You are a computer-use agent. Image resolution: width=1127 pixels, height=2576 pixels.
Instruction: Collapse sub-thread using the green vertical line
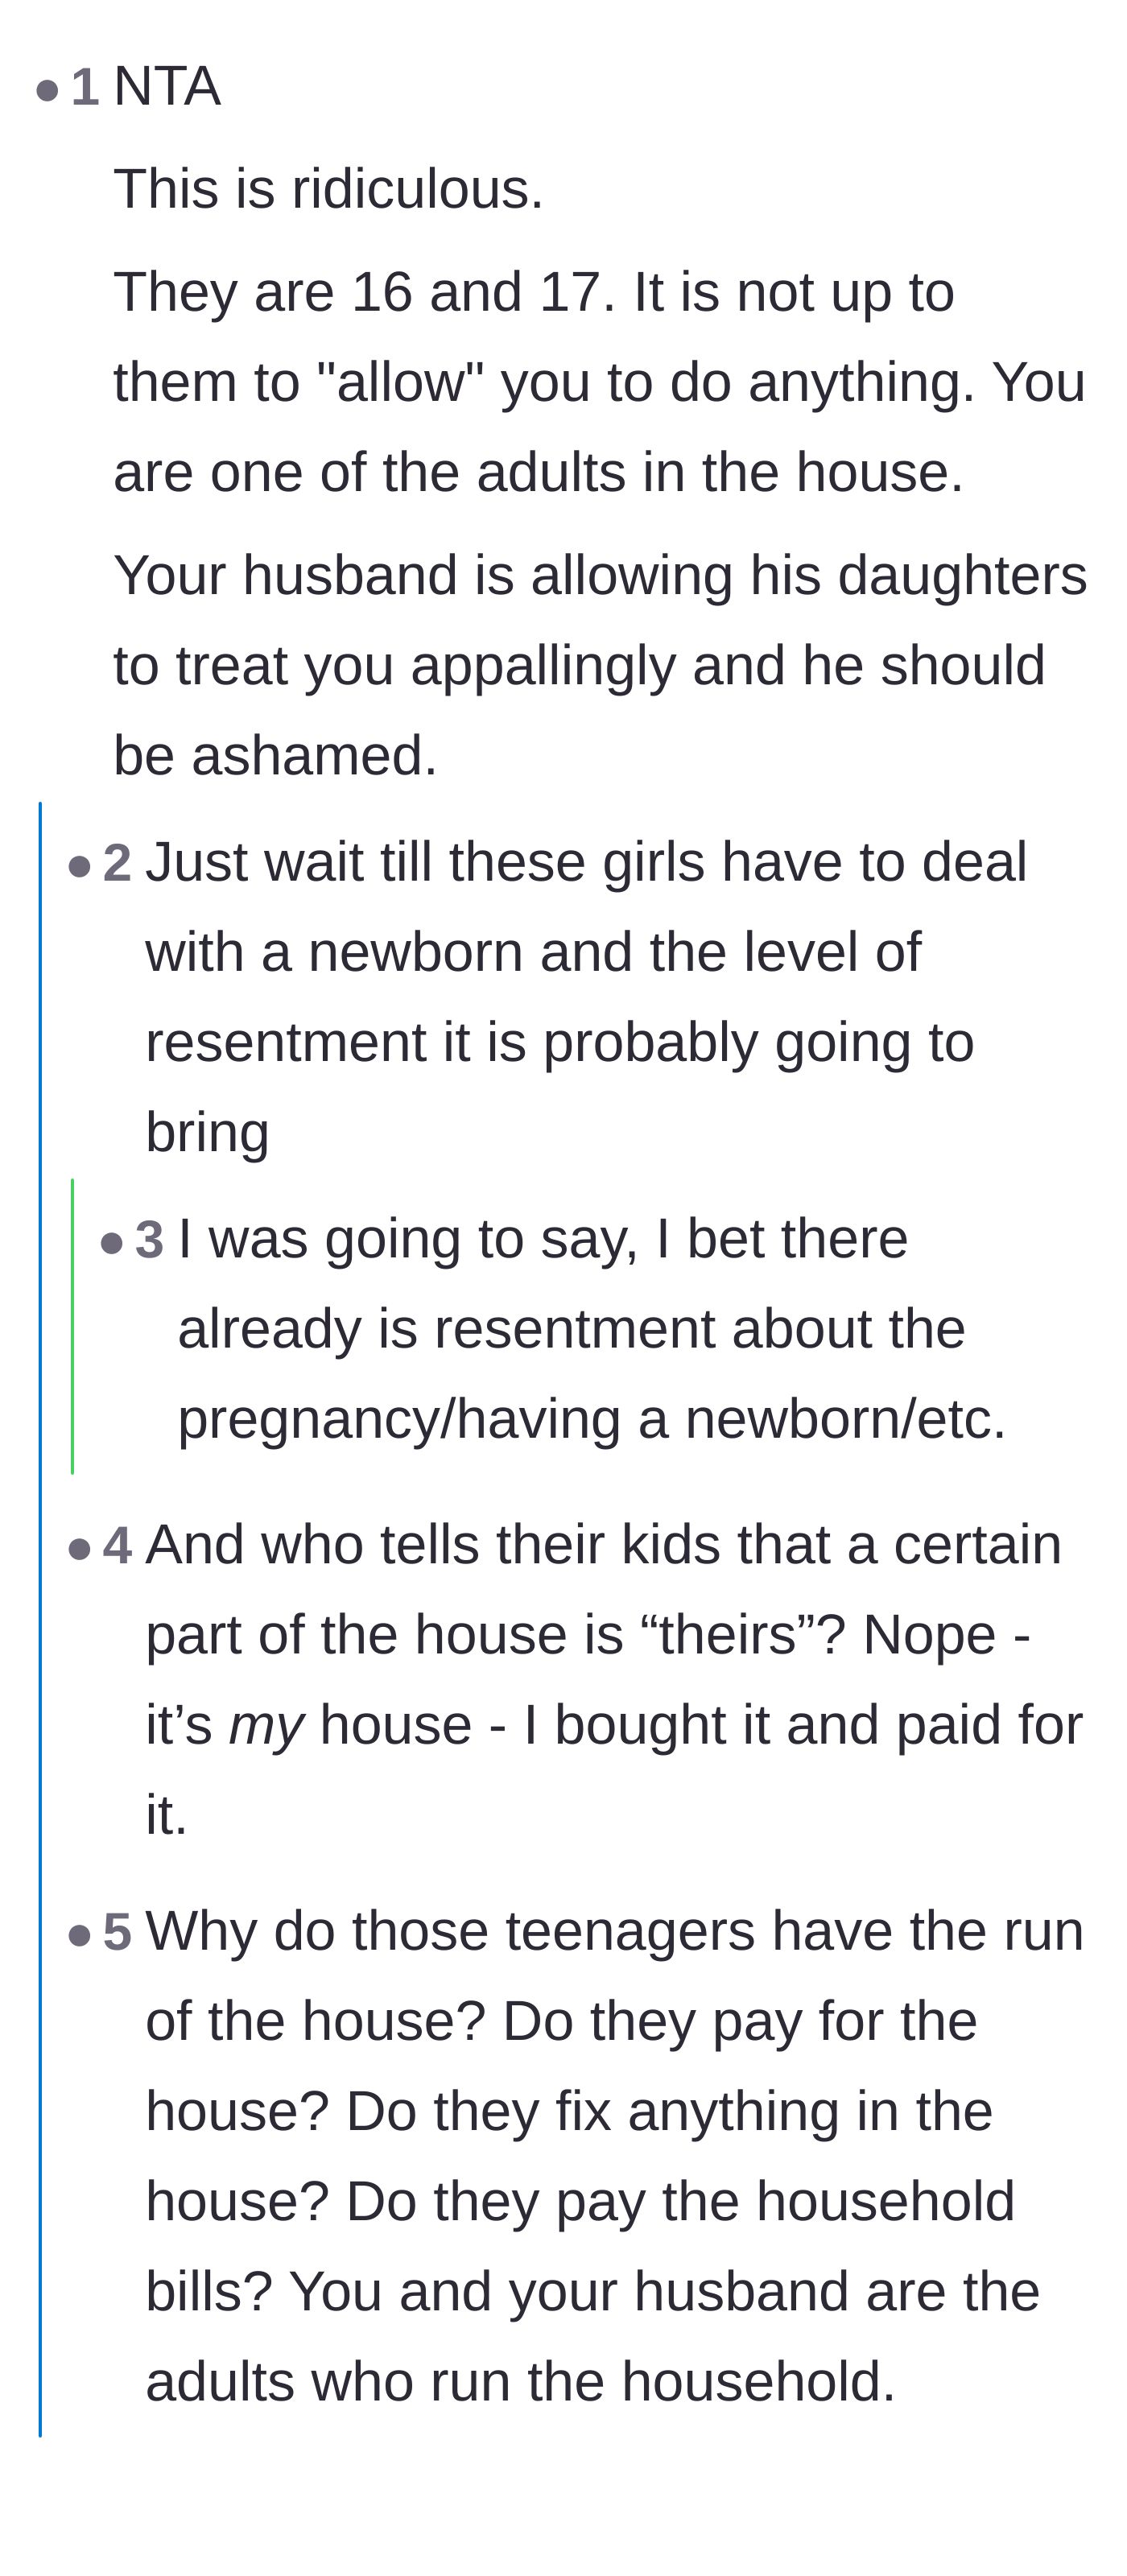point(72,1327)
